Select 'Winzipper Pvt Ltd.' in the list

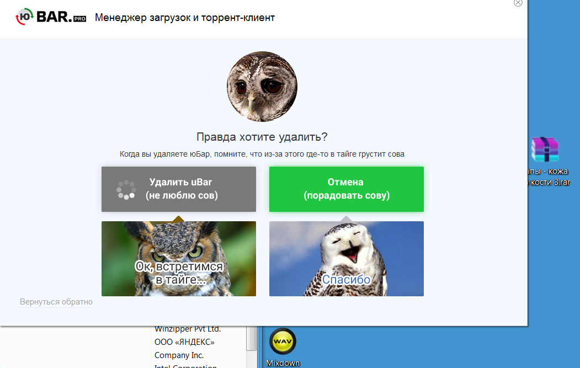(188, 329)
